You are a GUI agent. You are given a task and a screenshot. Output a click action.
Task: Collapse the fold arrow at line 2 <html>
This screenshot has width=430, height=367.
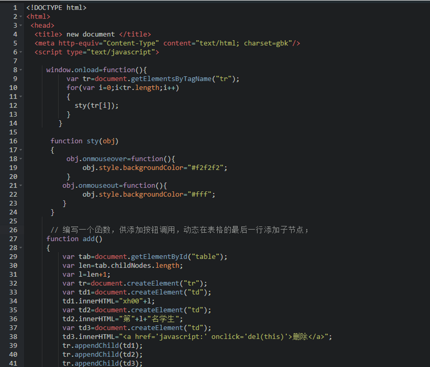point(21,17)
